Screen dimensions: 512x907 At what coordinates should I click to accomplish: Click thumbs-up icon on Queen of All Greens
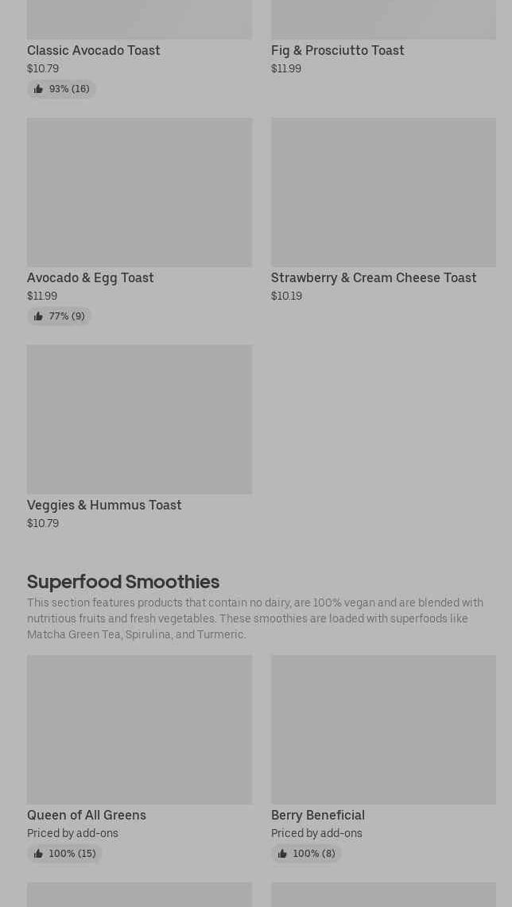click(x=38, y=854)
